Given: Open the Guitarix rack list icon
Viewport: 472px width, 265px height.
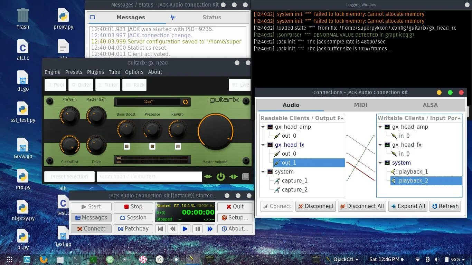Looking at the screenshot, I should (x=246, y=177).
